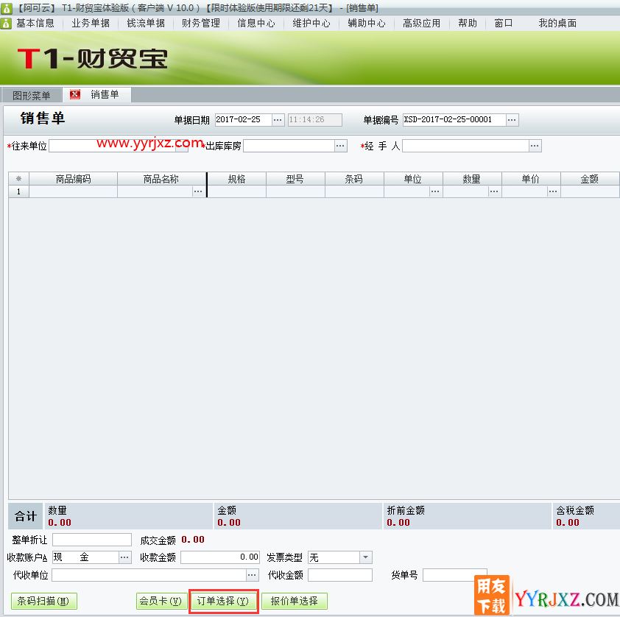Open 代收单位 lookup ellipsis button
The width and height of the screenshot is (620, 617).
252,575
